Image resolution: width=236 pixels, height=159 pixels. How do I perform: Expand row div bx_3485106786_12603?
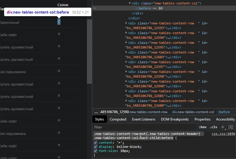(x=126, y=52)
